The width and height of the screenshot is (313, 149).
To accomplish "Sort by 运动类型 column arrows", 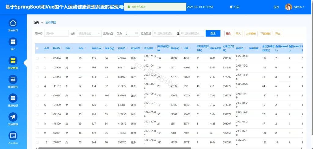I will click(142, 49).
